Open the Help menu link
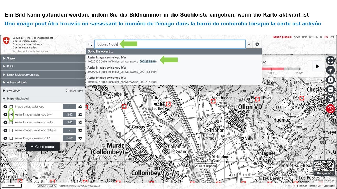Viewport: 337px width, 189px height. (304, 37)
